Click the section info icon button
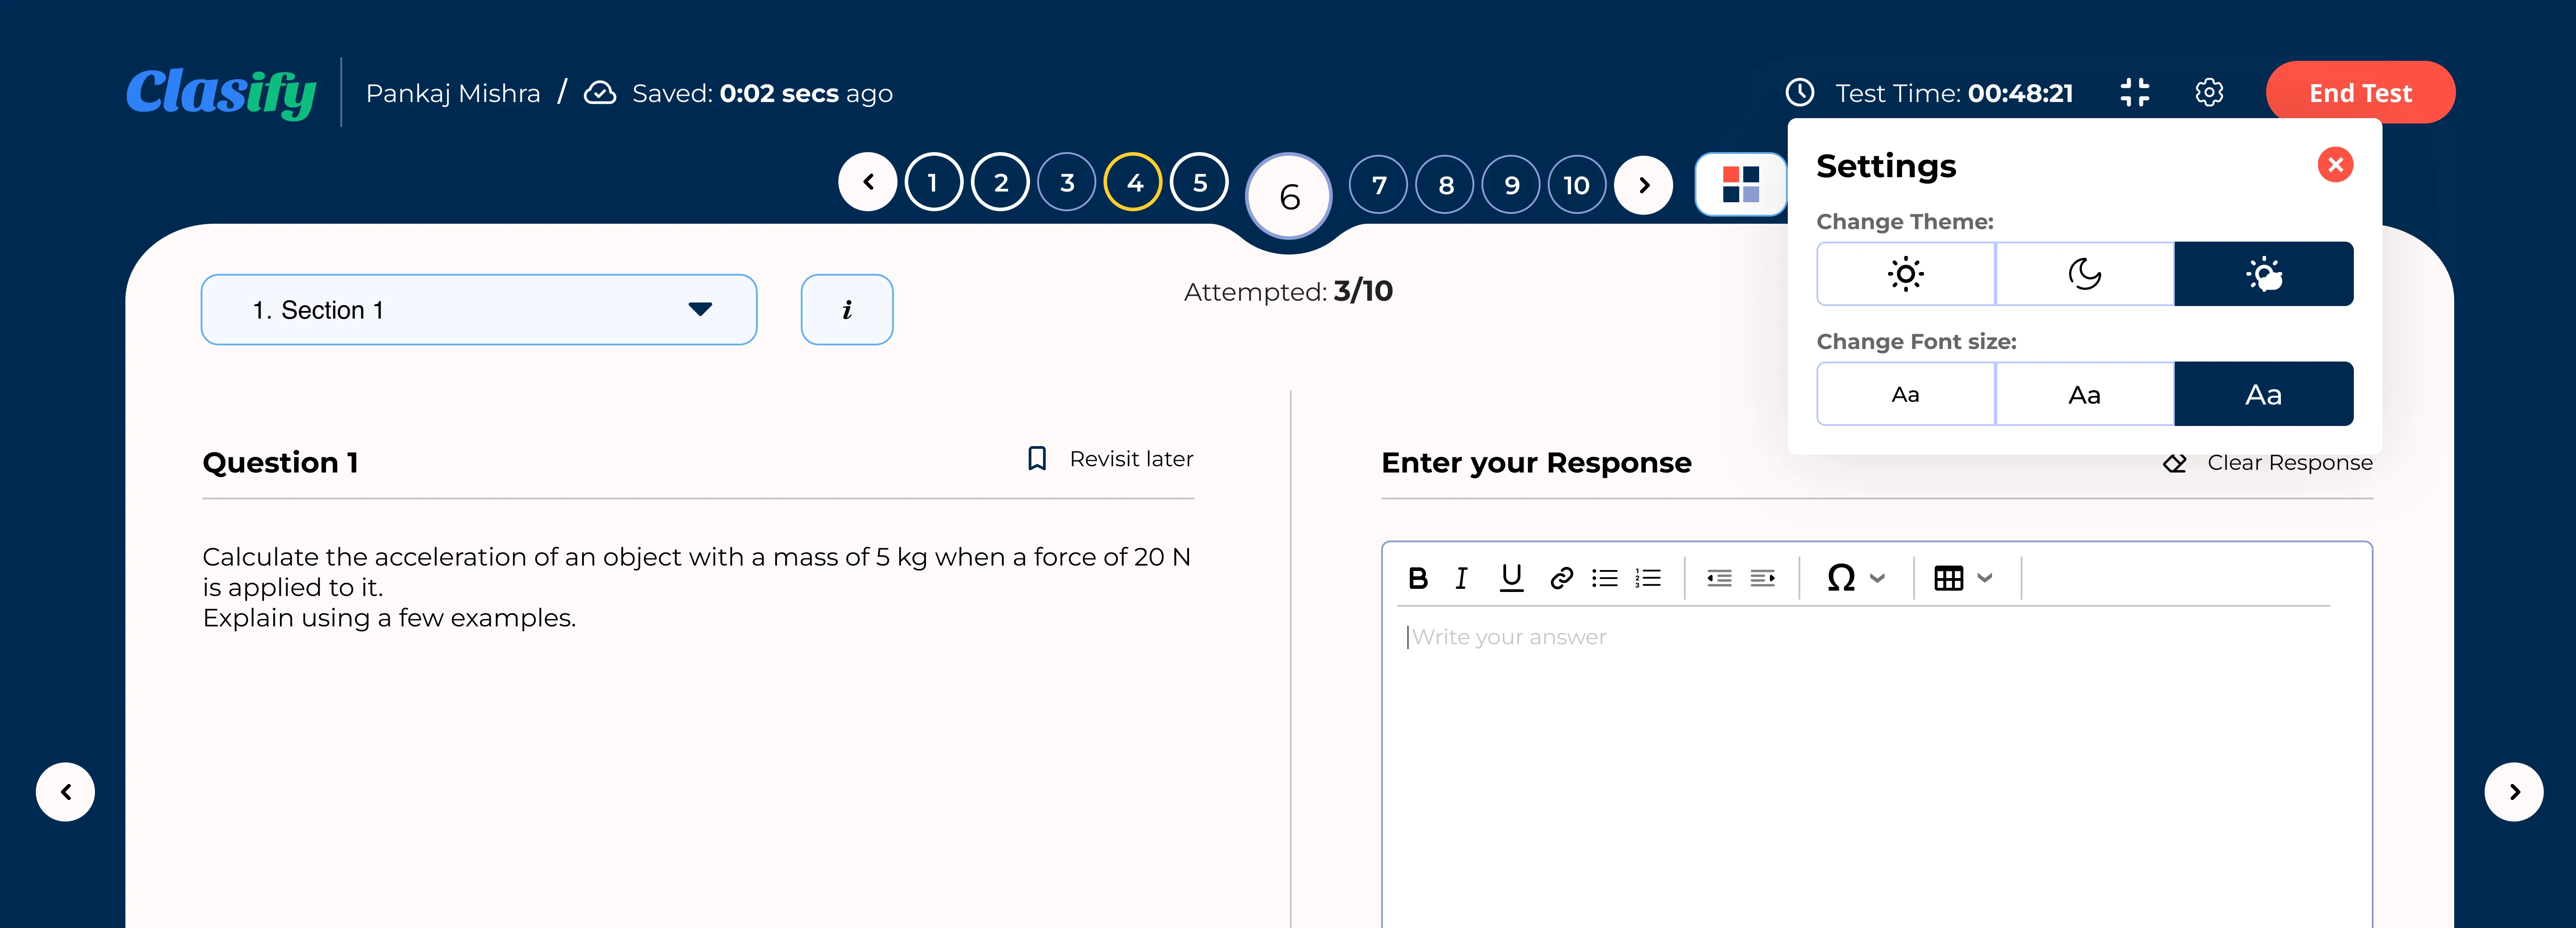2576x928 pixels. click(846, 310)
